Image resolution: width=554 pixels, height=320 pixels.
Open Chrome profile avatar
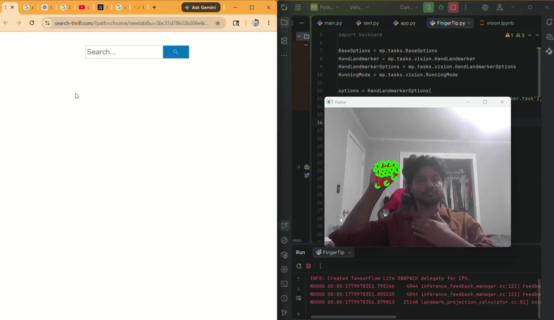[256, 23]
